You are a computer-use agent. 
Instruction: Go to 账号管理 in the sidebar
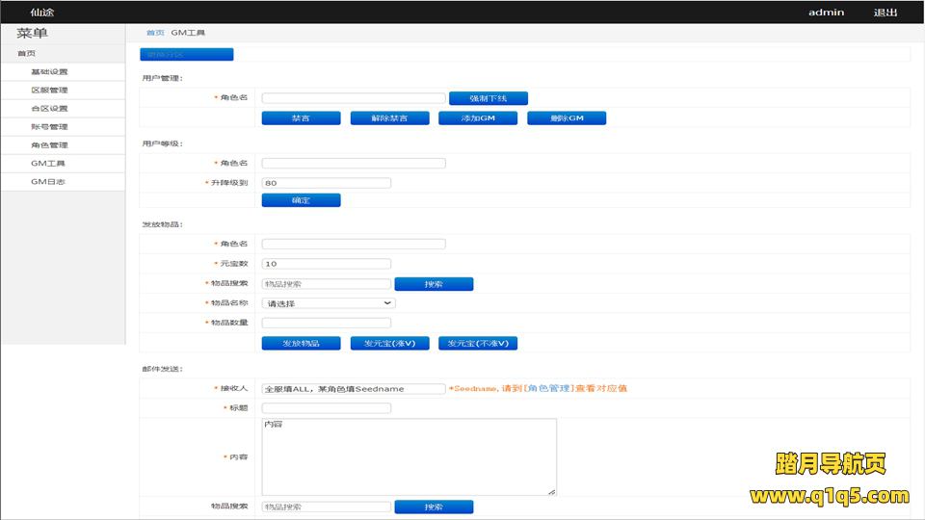pyautogui.click(x=49, y=127)
